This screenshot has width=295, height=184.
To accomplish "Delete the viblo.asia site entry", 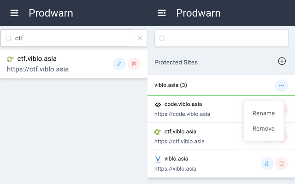I will click(282, 163).
